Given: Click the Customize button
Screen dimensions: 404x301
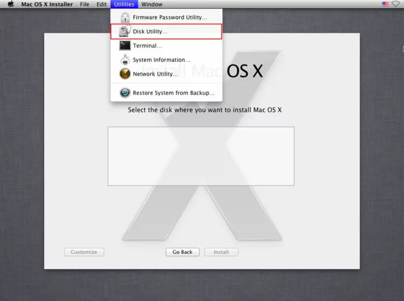Looking at the screenshot, I should 84,252.
